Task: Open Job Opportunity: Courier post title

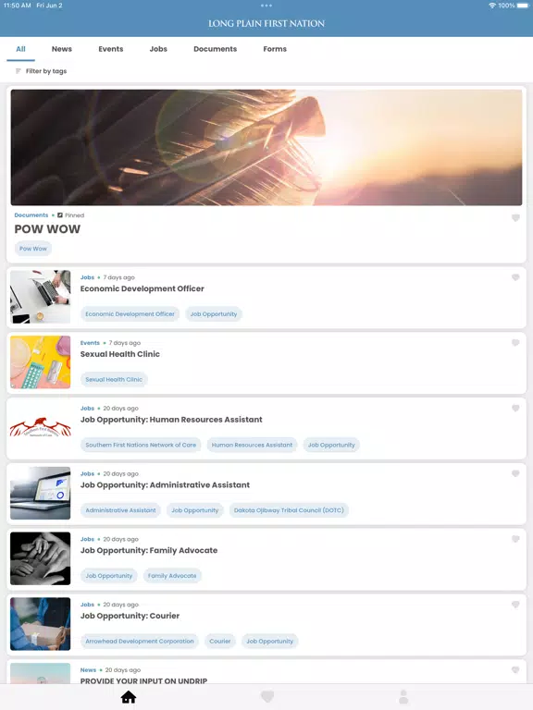Action: tap(130, 616)
